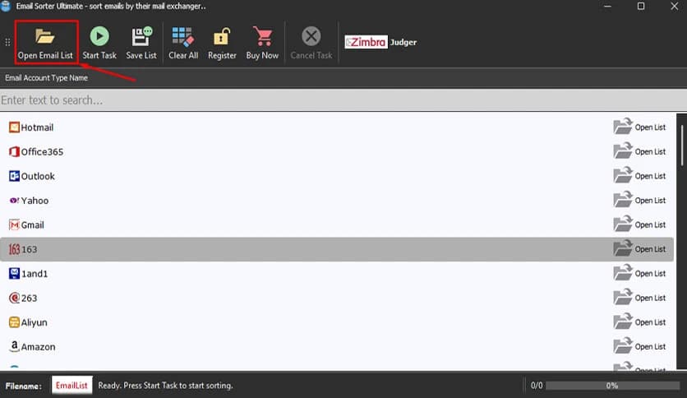Click the 0/0 counter in status bar
This screenshot has width=687, height=398.
point(537,386)
